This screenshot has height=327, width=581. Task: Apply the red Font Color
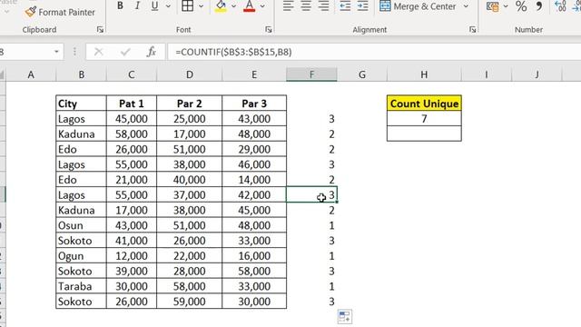pyautogui.click(x=250, y=6)
